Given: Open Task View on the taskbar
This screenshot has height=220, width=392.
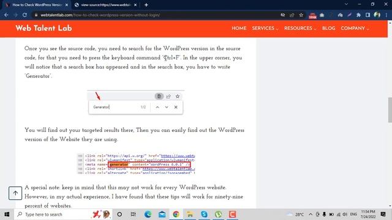Looking at the screenshot, I should [x=134, y=215].
